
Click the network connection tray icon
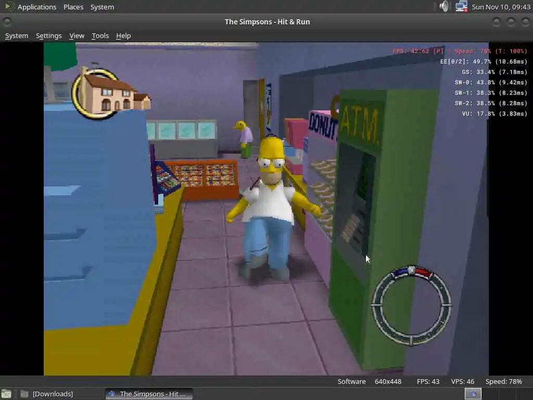461,6
